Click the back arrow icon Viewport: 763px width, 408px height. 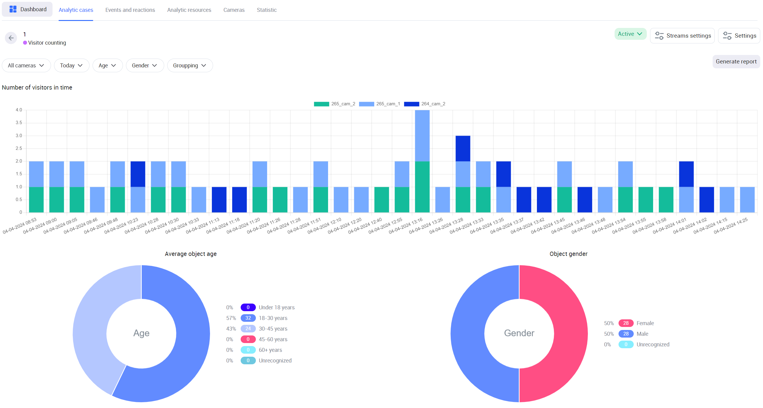point(11,38)
